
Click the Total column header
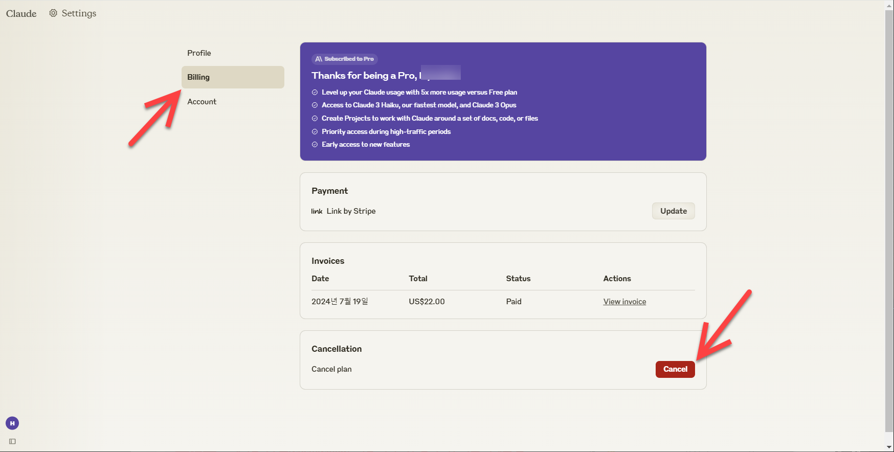coord(418,279)
